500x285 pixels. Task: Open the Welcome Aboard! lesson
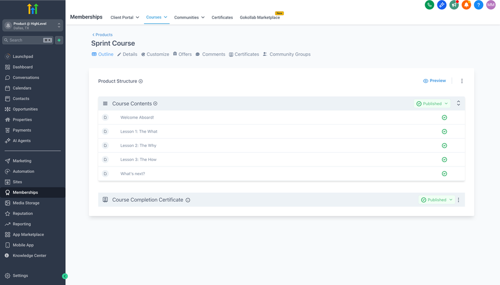[x=137, y=117]
